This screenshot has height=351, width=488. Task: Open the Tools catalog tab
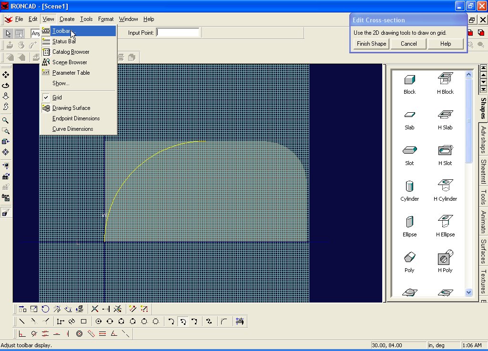tap(483, 197)
